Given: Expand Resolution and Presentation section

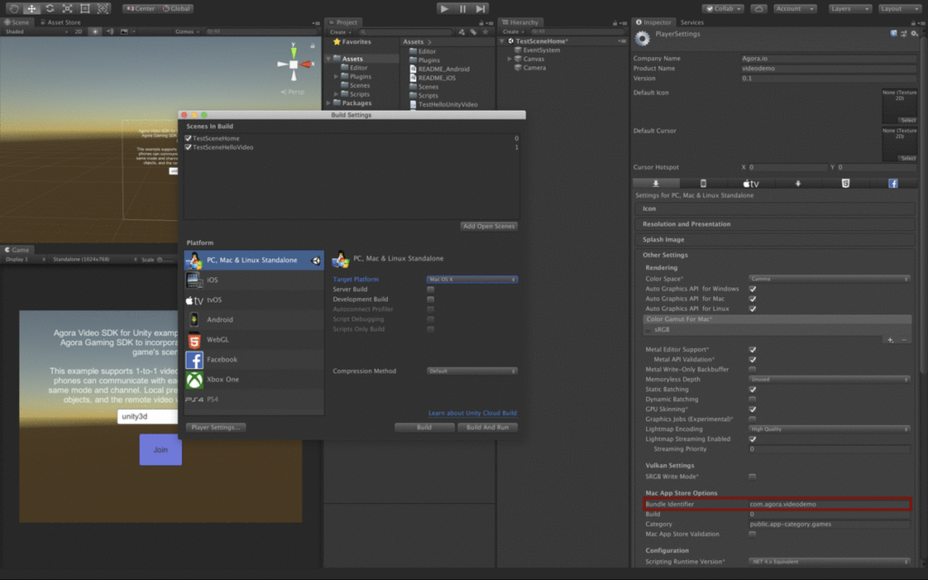Looking at the screenshot, I should (x=775, y=225).
